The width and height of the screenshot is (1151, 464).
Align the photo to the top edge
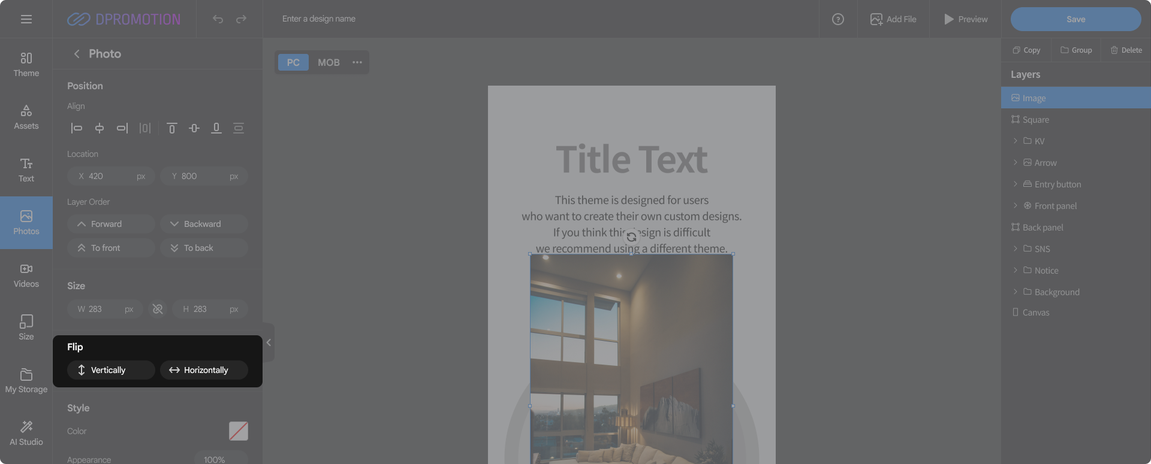coord(172,128)
